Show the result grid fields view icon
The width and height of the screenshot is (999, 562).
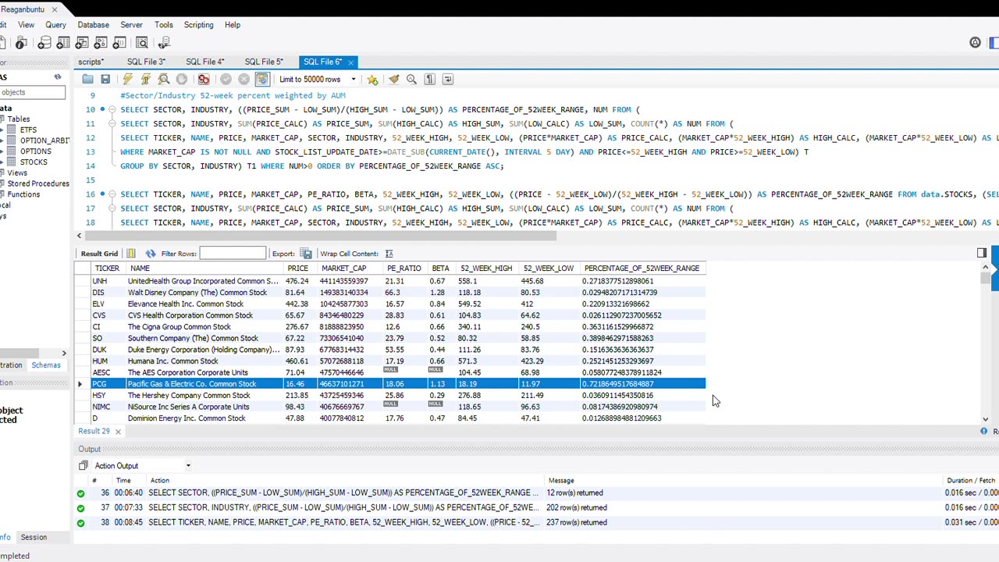click(x=131, y=254)
